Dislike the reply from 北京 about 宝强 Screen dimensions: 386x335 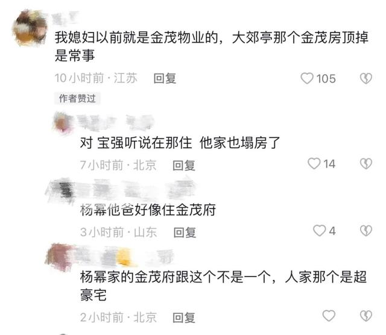[366, 164]
